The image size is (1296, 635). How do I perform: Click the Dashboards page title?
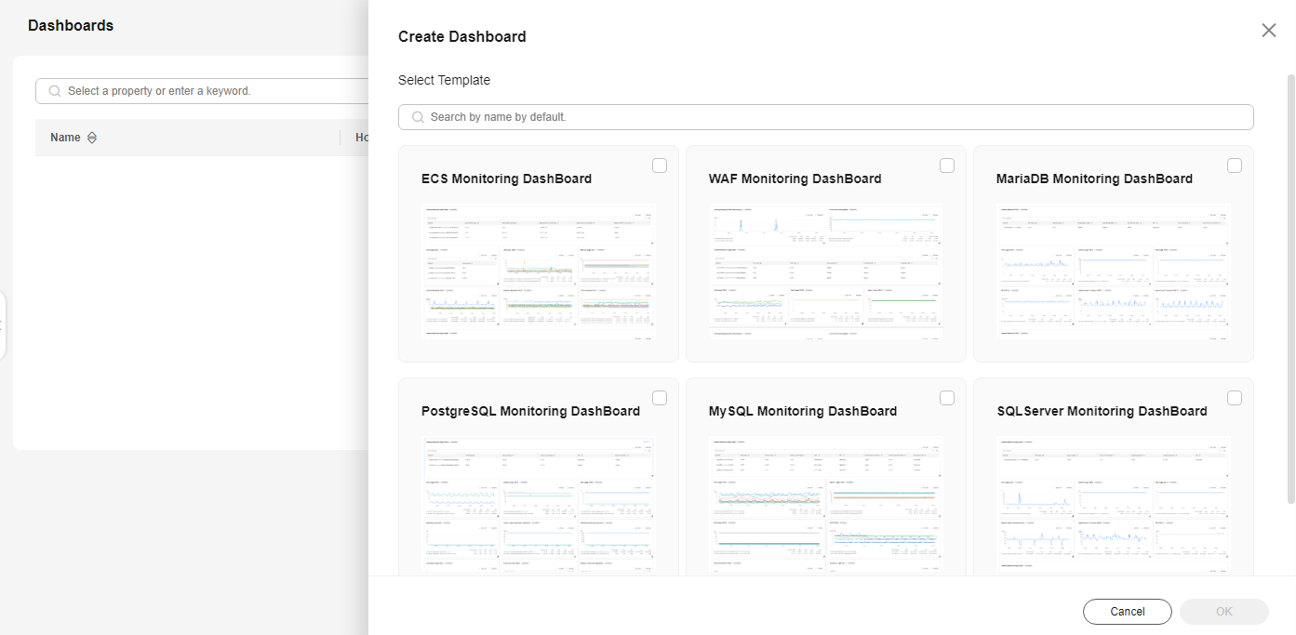click(x=71, y=26)
